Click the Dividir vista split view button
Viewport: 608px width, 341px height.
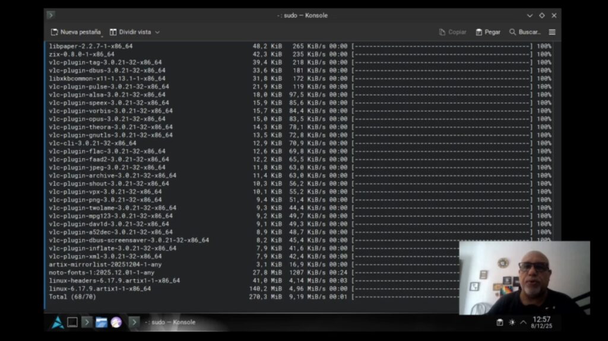pyautogui.click(x=130, y=32)
